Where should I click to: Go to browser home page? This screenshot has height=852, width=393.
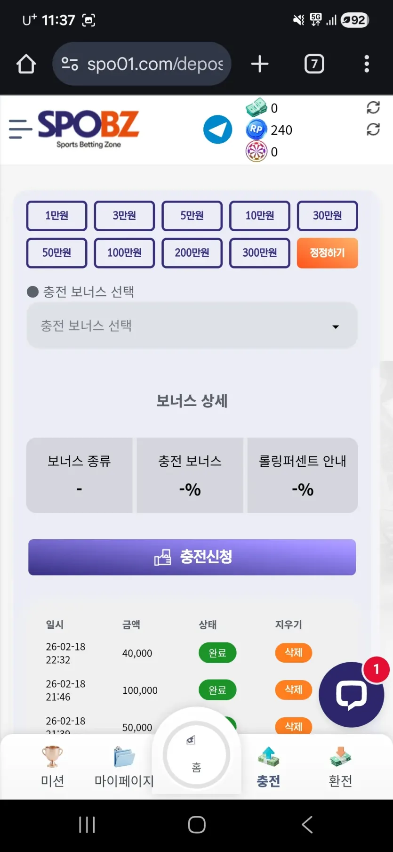[26, 64]
